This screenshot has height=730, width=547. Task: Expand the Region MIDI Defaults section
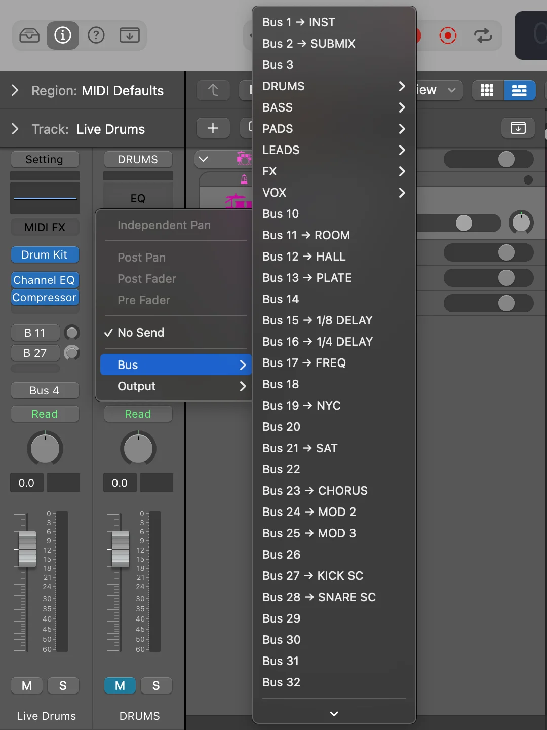(x=15, y=91)
